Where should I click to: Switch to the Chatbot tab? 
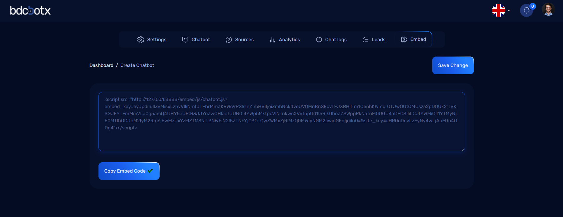coord(196,40)
